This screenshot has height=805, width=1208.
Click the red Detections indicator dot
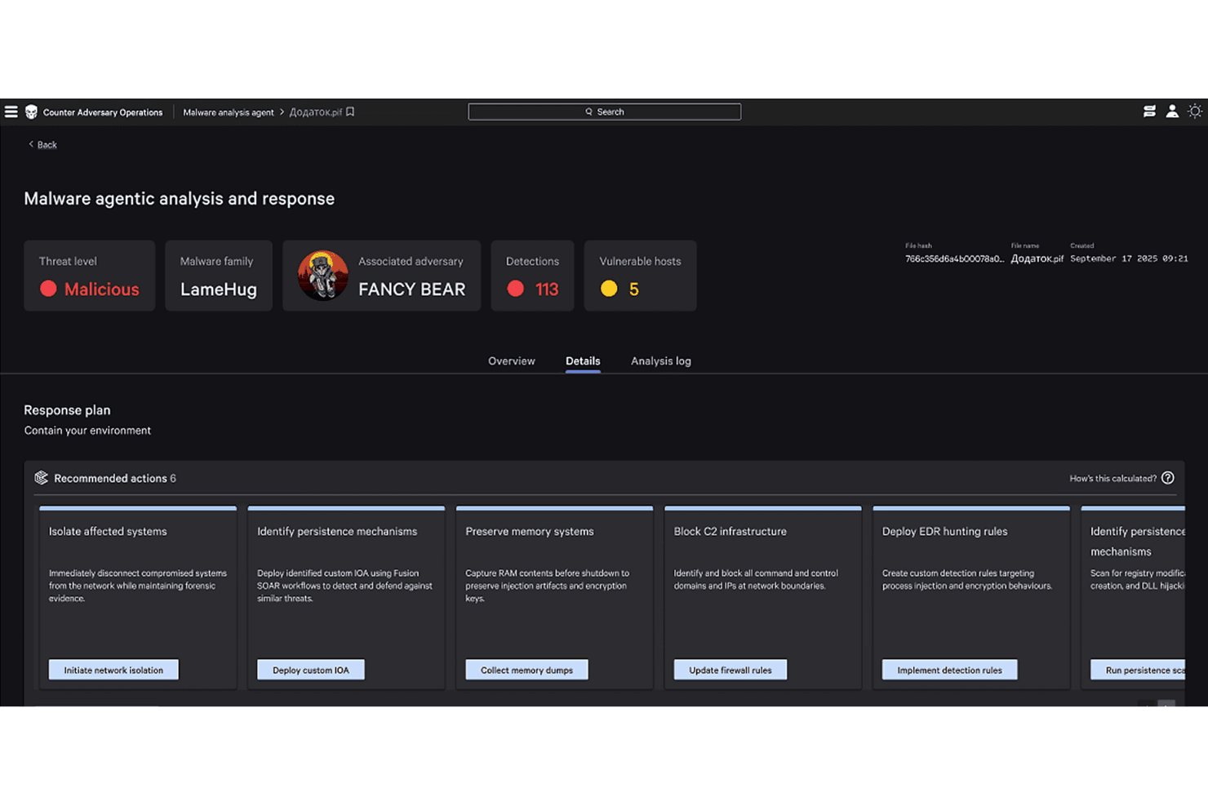tap(515, 289)
